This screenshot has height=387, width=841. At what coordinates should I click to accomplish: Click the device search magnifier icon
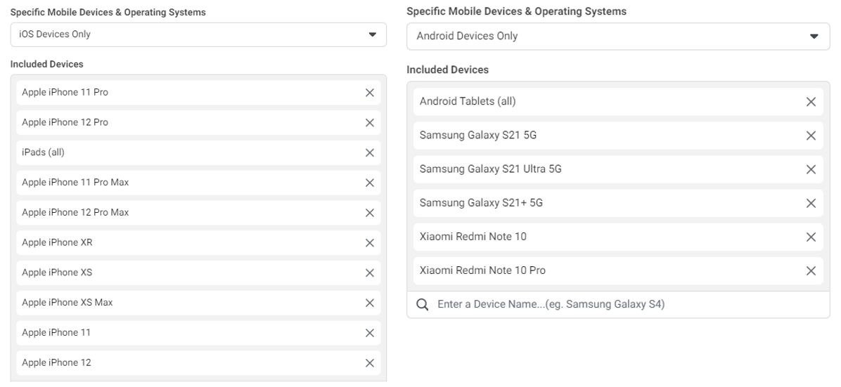422,305
